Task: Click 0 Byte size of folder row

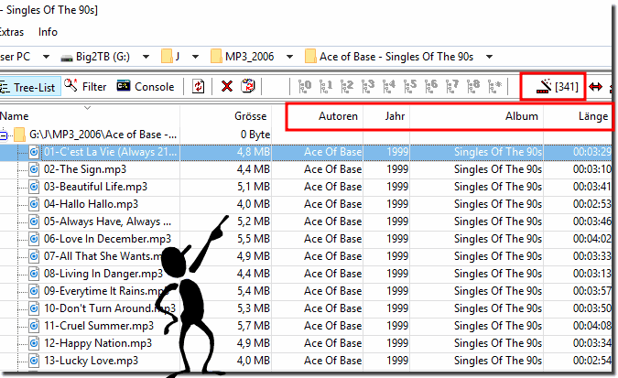Action: (x=255, y=135)
